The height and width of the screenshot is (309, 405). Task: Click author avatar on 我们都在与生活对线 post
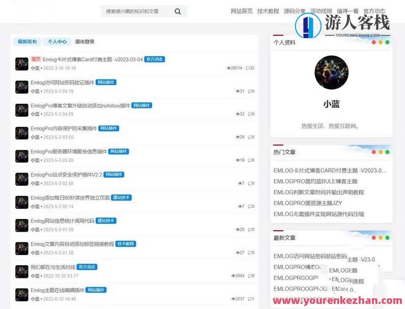[22, 271]
